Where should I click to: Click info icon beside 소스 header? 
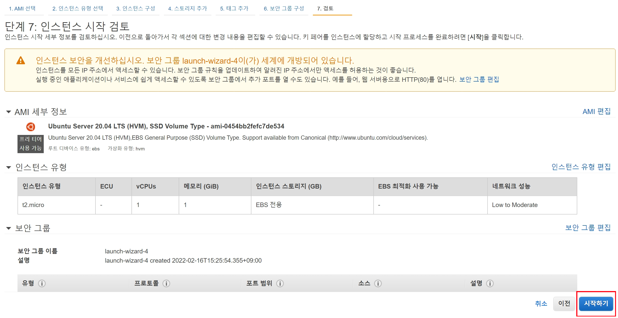(378, 283)
